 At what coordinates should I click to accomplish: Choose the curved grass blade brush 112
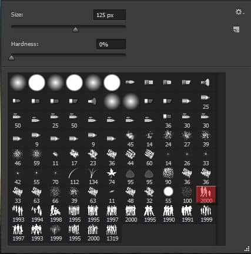click(74, 176)
